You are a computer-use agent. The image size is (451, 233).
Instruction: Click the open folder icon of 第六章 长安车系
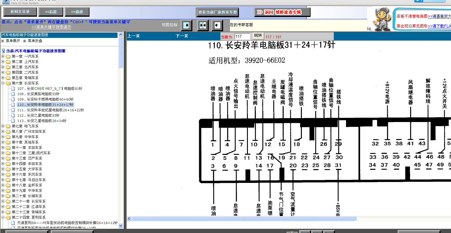(x=8, y=83)
